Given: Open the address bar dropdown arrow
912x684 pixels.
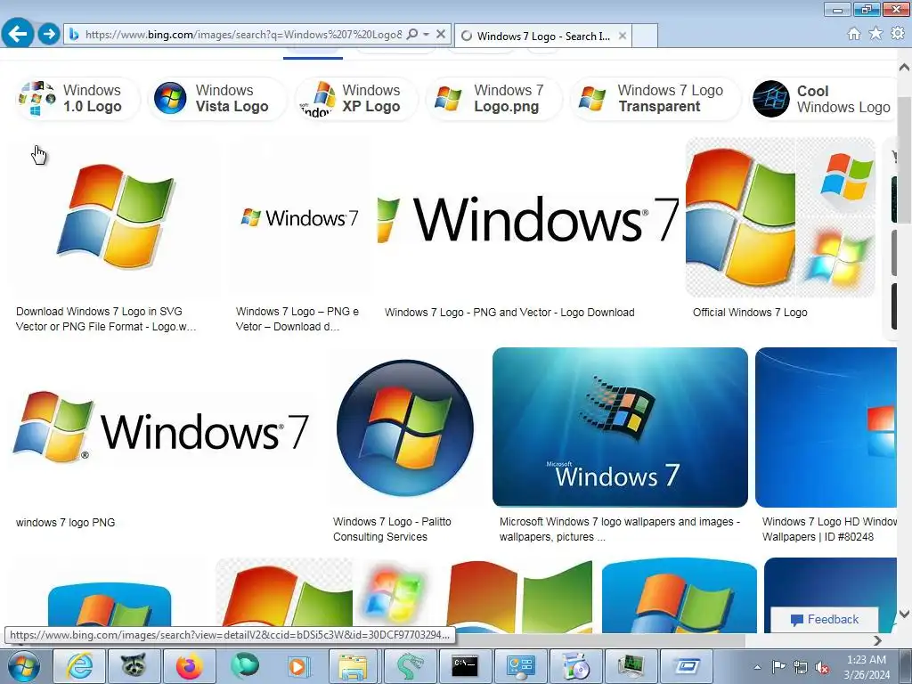Looking at the screenshot, I should [426, 35].
